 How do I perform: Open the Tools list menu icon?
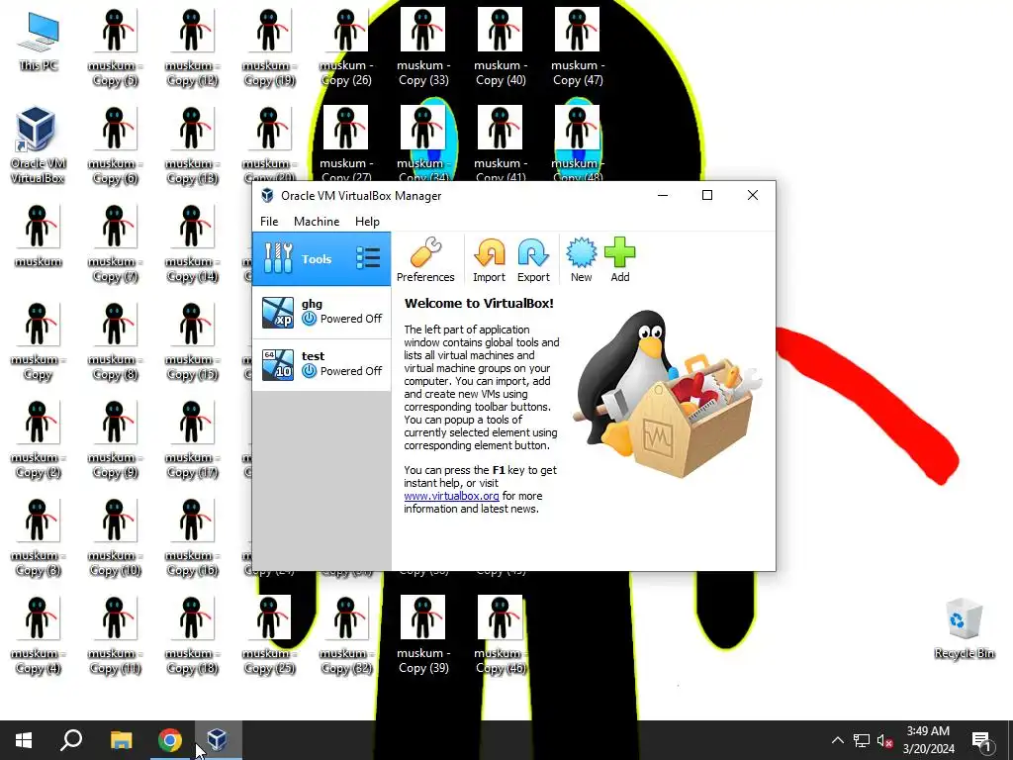[x=368, y=258]
